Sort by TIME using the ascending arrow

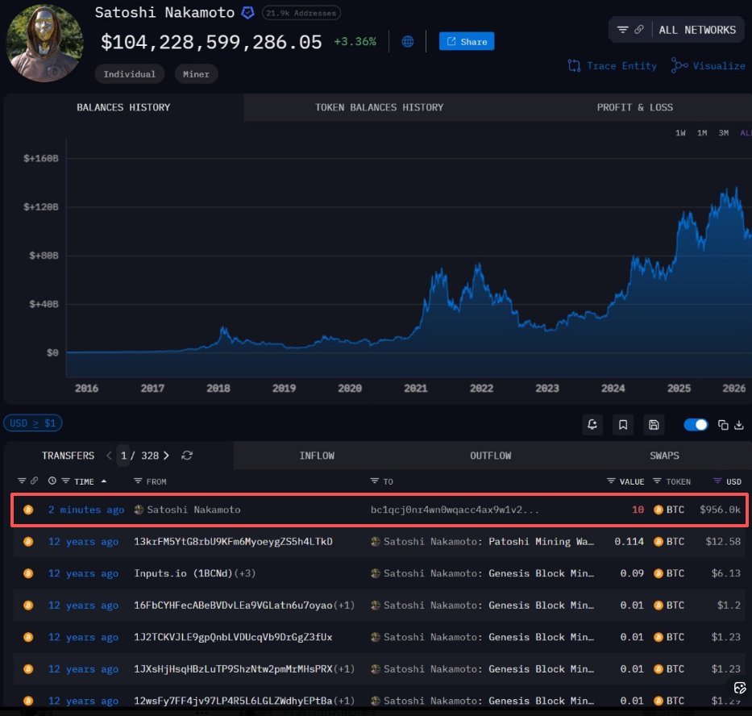tap(104, 481)
